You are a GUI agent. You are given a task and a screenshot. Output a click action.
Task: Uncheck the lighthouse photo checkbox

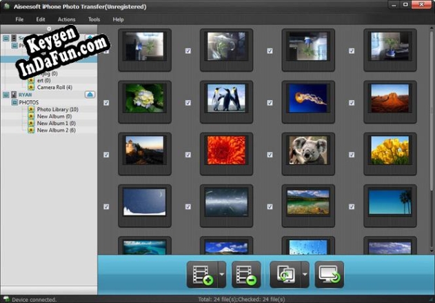coord(106,155)
